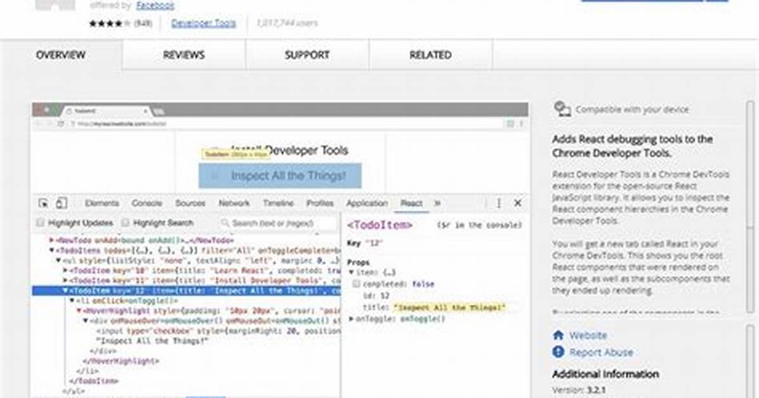Collapse the ul style node

pos(59,260)
